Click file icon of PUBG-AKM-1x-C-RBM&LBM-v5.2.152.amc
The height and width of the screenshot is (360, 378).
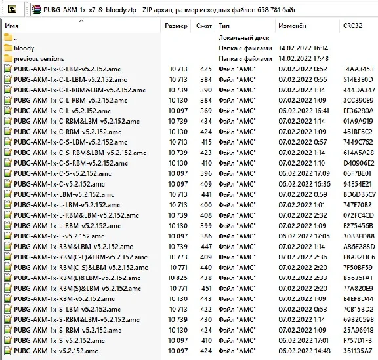click(8, 121)
